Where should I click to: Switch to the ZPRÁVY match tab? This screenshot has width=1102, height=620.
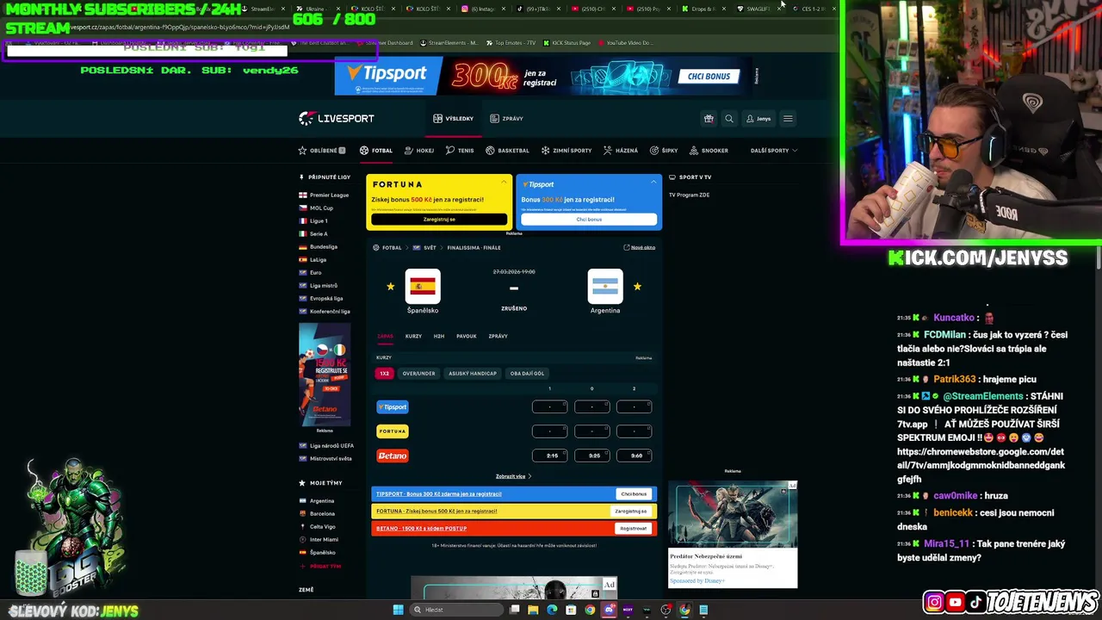pyautogui.click(x=498, y=337)
